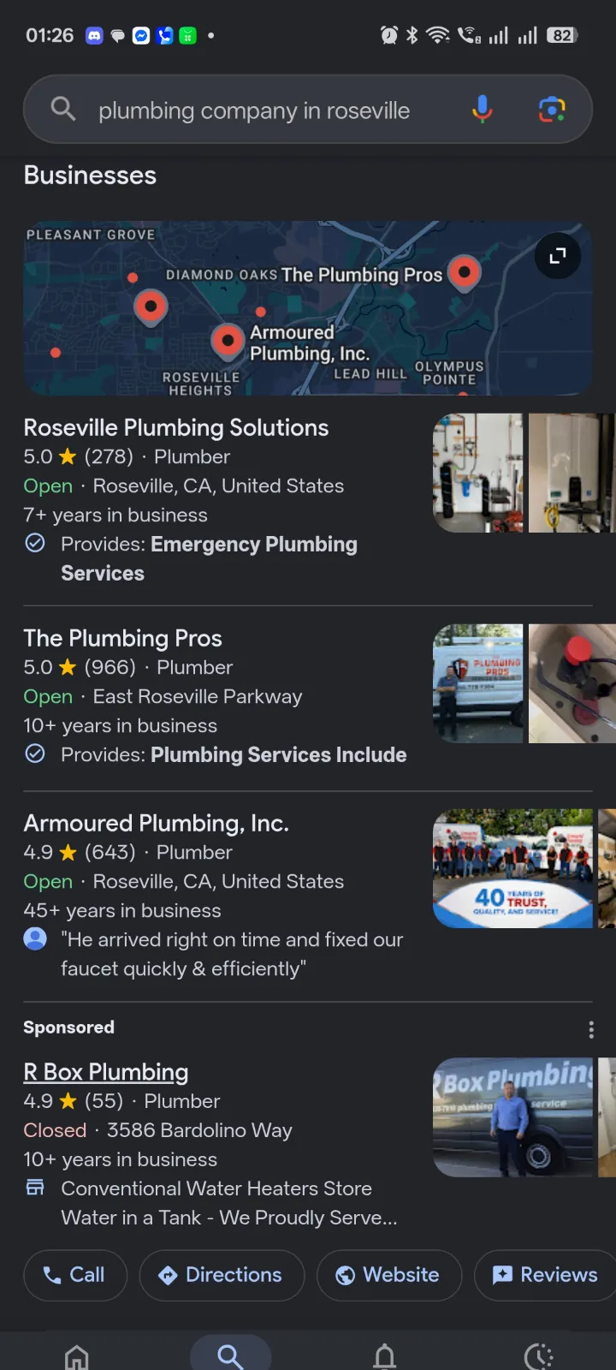Tap "Plumbing Services Include" text
Screen dimensions: 616x1370
[279, 754]
